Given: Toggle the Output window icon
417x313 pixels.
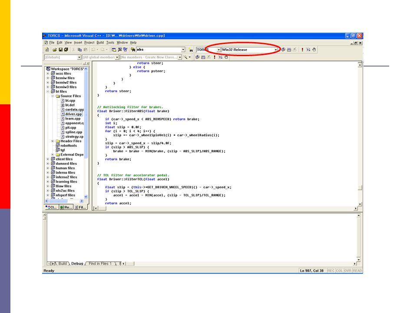Looking at the screenshot, I should click(120, 50).
